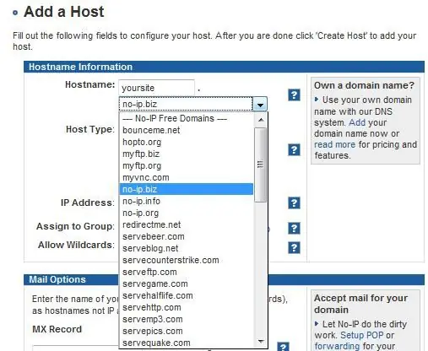Pick serveblog.net from the list
Screen dimensions: 428x351
[x=187, y=248]
